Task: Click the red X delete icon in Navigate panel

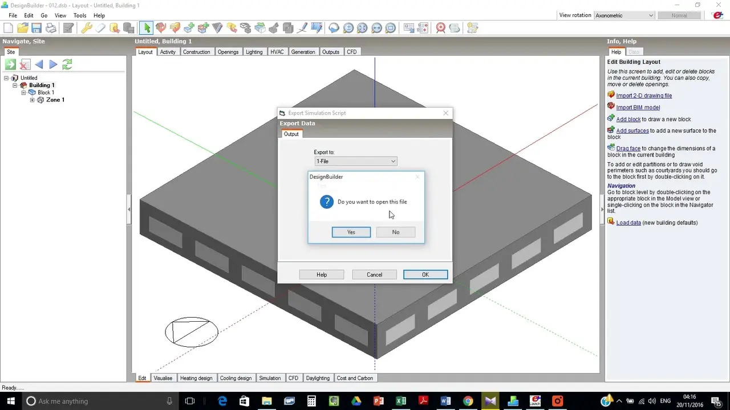Action: click(25, 64)
